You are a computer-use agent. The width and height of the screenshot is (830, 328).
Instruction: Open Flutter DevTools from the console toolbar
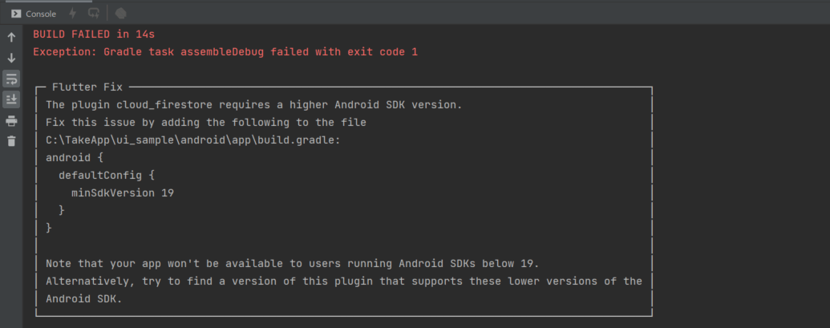pos(120,14)
